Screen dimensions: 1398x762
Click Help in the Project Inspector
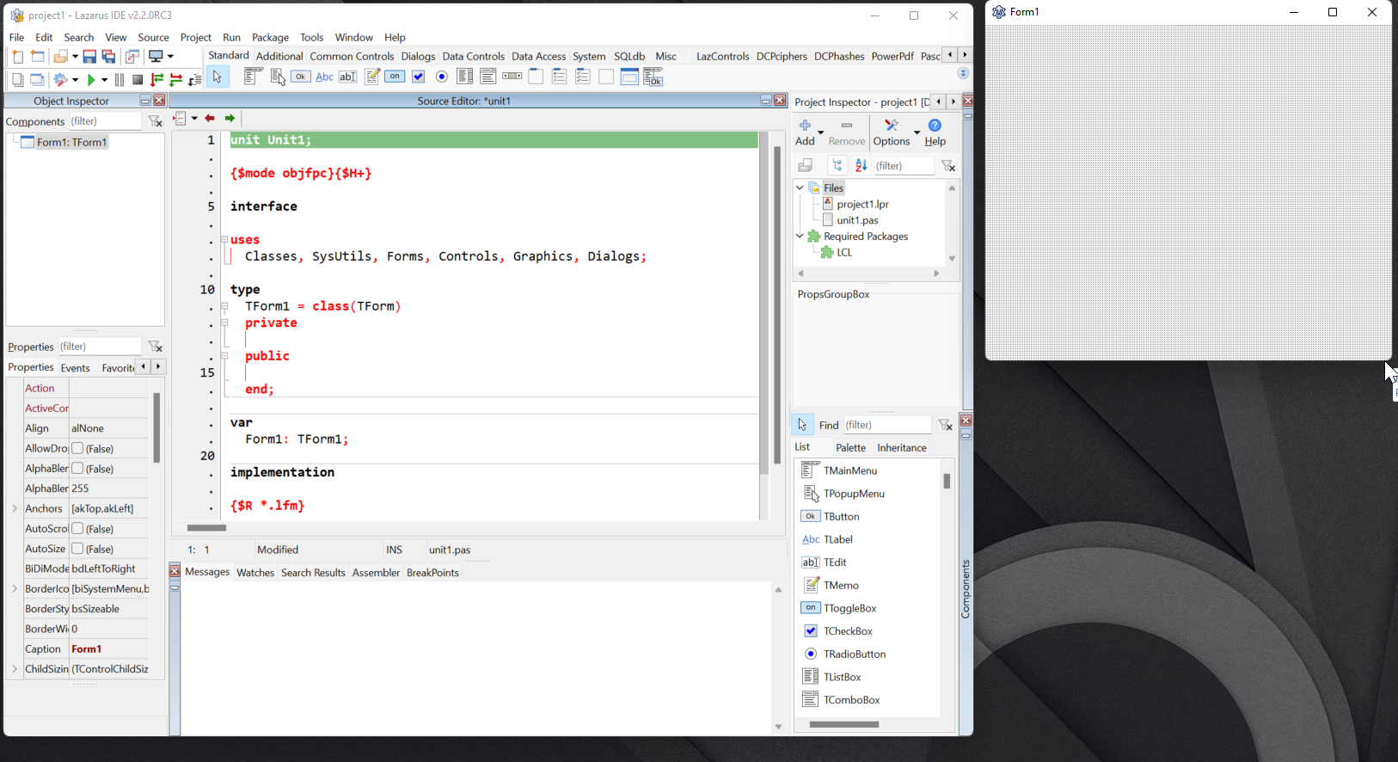[935, 132]
